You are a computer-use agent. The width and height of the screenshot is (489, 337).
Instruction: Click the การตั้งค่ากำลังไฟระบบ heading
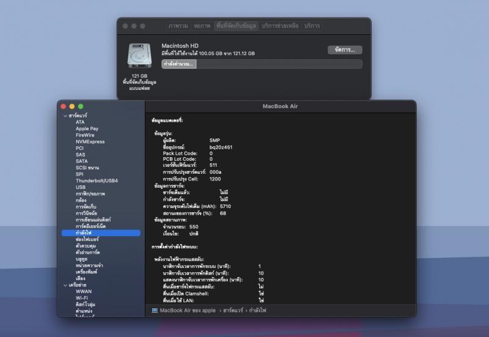[175, 247]
